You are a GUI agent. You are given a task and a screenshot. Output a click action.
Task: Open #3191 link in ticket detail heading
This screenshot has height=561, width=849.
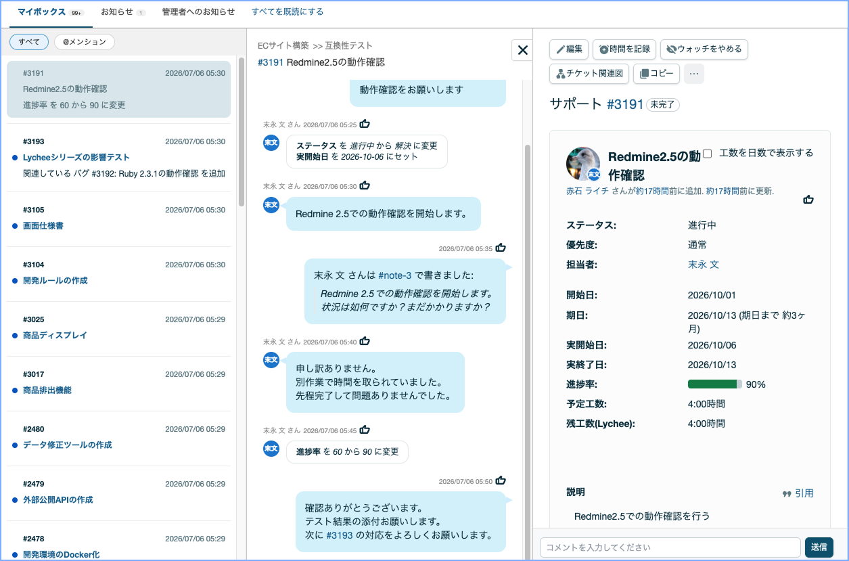coord(625,104)
